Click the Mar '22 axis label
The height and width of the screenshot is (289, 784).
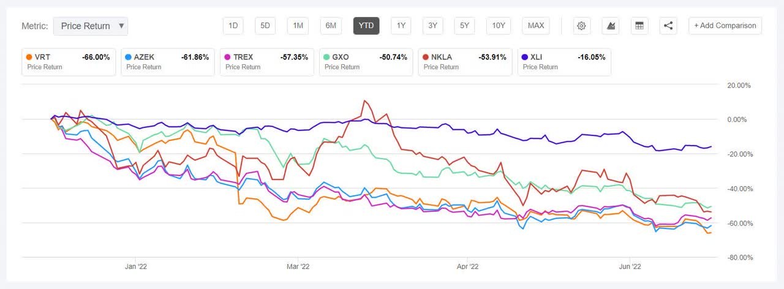298,266
